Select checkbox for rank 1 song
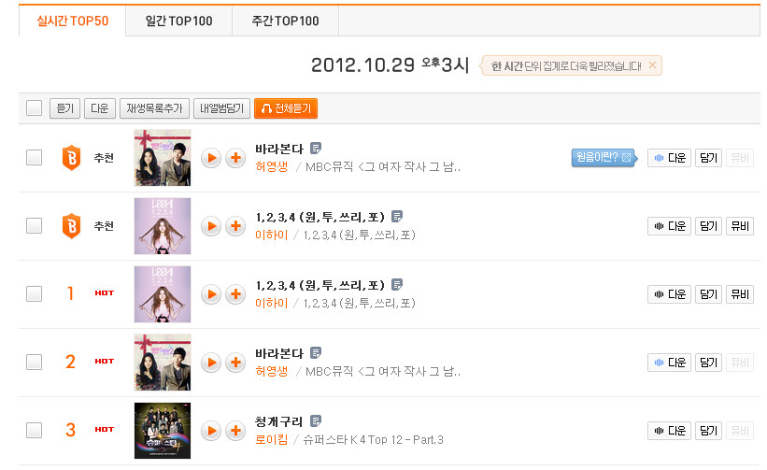This screenshot has width=767, height=470. [34, 294]
